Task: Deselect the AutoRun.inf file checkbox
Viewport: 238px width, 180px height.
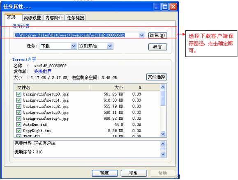Action: click(18, 124)
